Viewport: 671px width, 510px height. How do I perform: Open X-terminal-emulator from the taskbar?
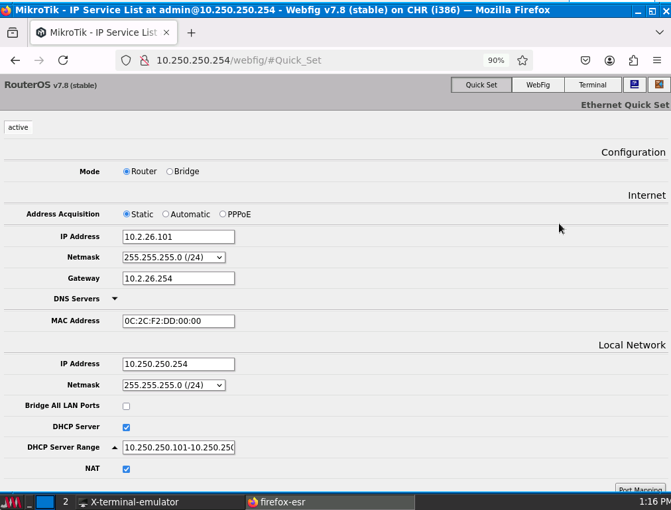coord(160,502)
